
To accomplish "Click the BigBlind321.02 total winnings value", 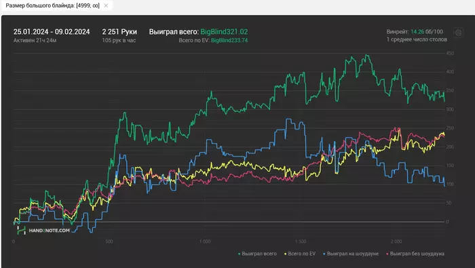I will pos(224,32).
